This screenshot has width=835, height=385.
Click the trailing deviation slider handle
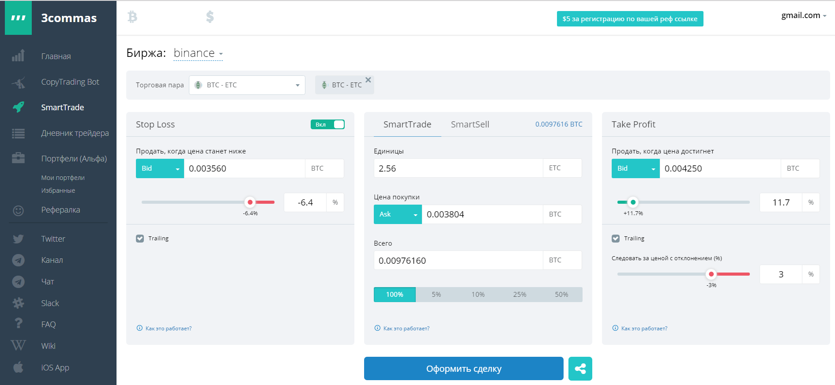pos(711,274)
